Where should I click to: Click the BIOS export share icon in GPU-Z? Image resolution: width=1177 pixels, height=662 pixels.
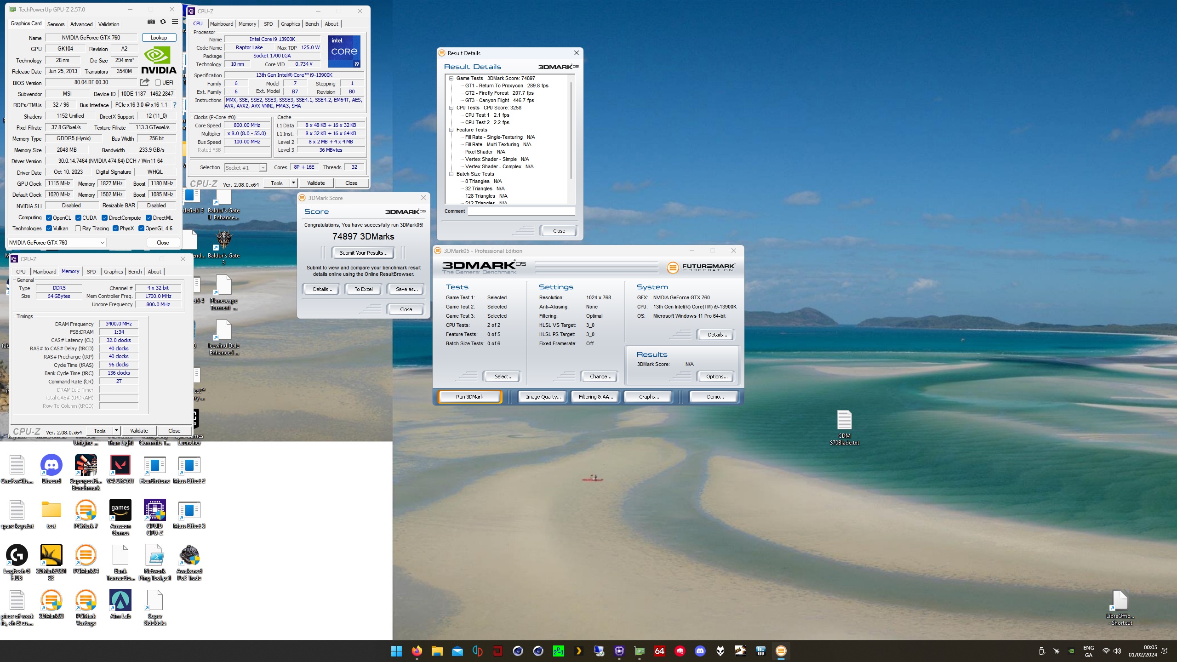pos(144,82)
